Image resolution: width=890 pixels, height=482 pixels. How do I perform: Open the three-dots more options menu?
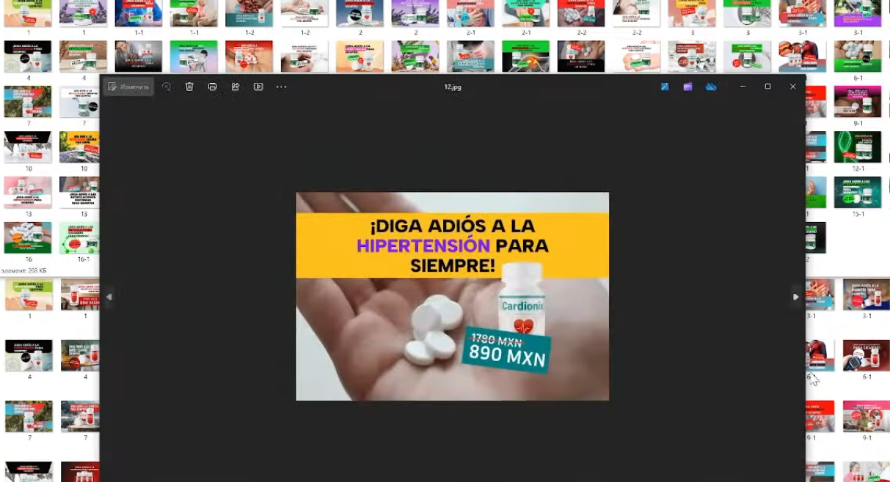(281, 86)
